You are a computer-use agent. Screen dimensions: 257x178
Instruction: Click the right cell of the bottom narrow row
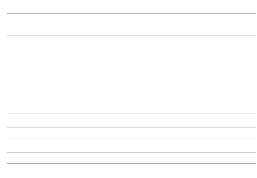tap(163, 158)
